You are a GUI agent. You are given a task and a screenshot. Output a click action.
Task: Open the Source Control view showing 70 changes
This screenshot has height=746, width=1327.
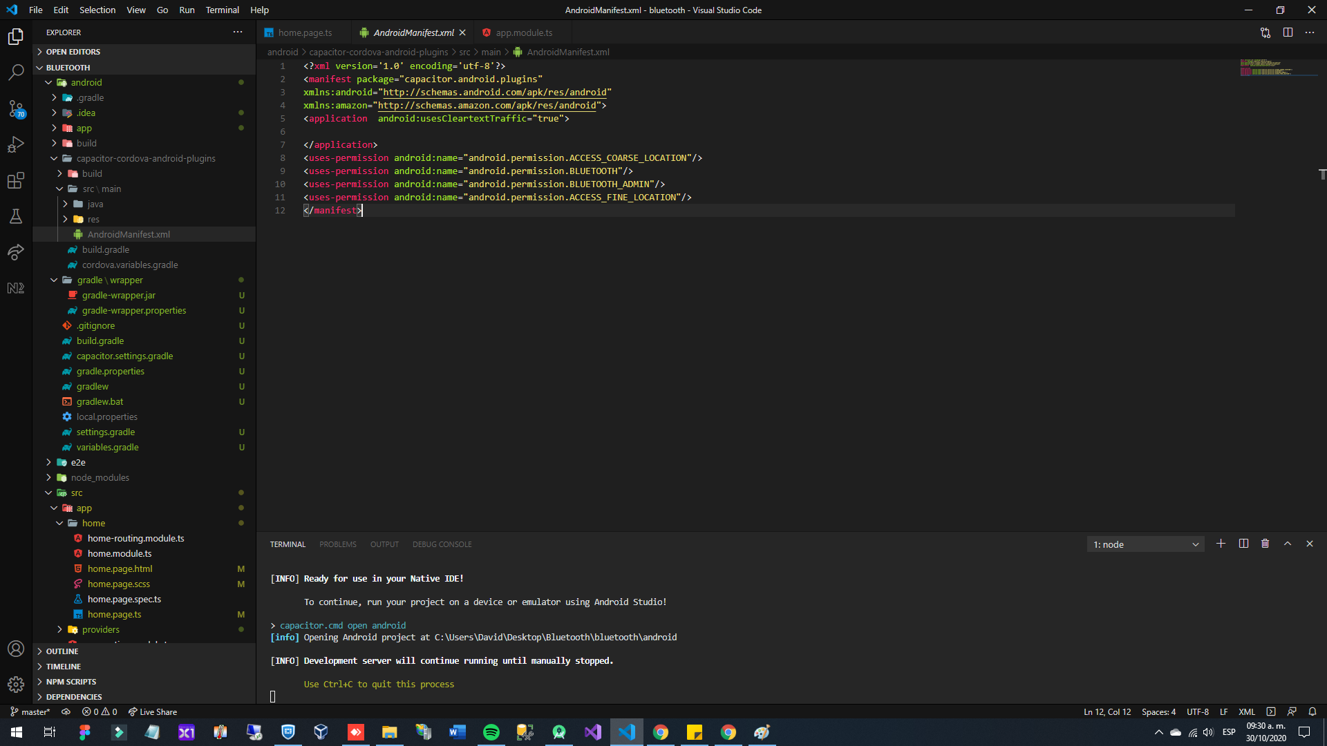tap(15, 108)
